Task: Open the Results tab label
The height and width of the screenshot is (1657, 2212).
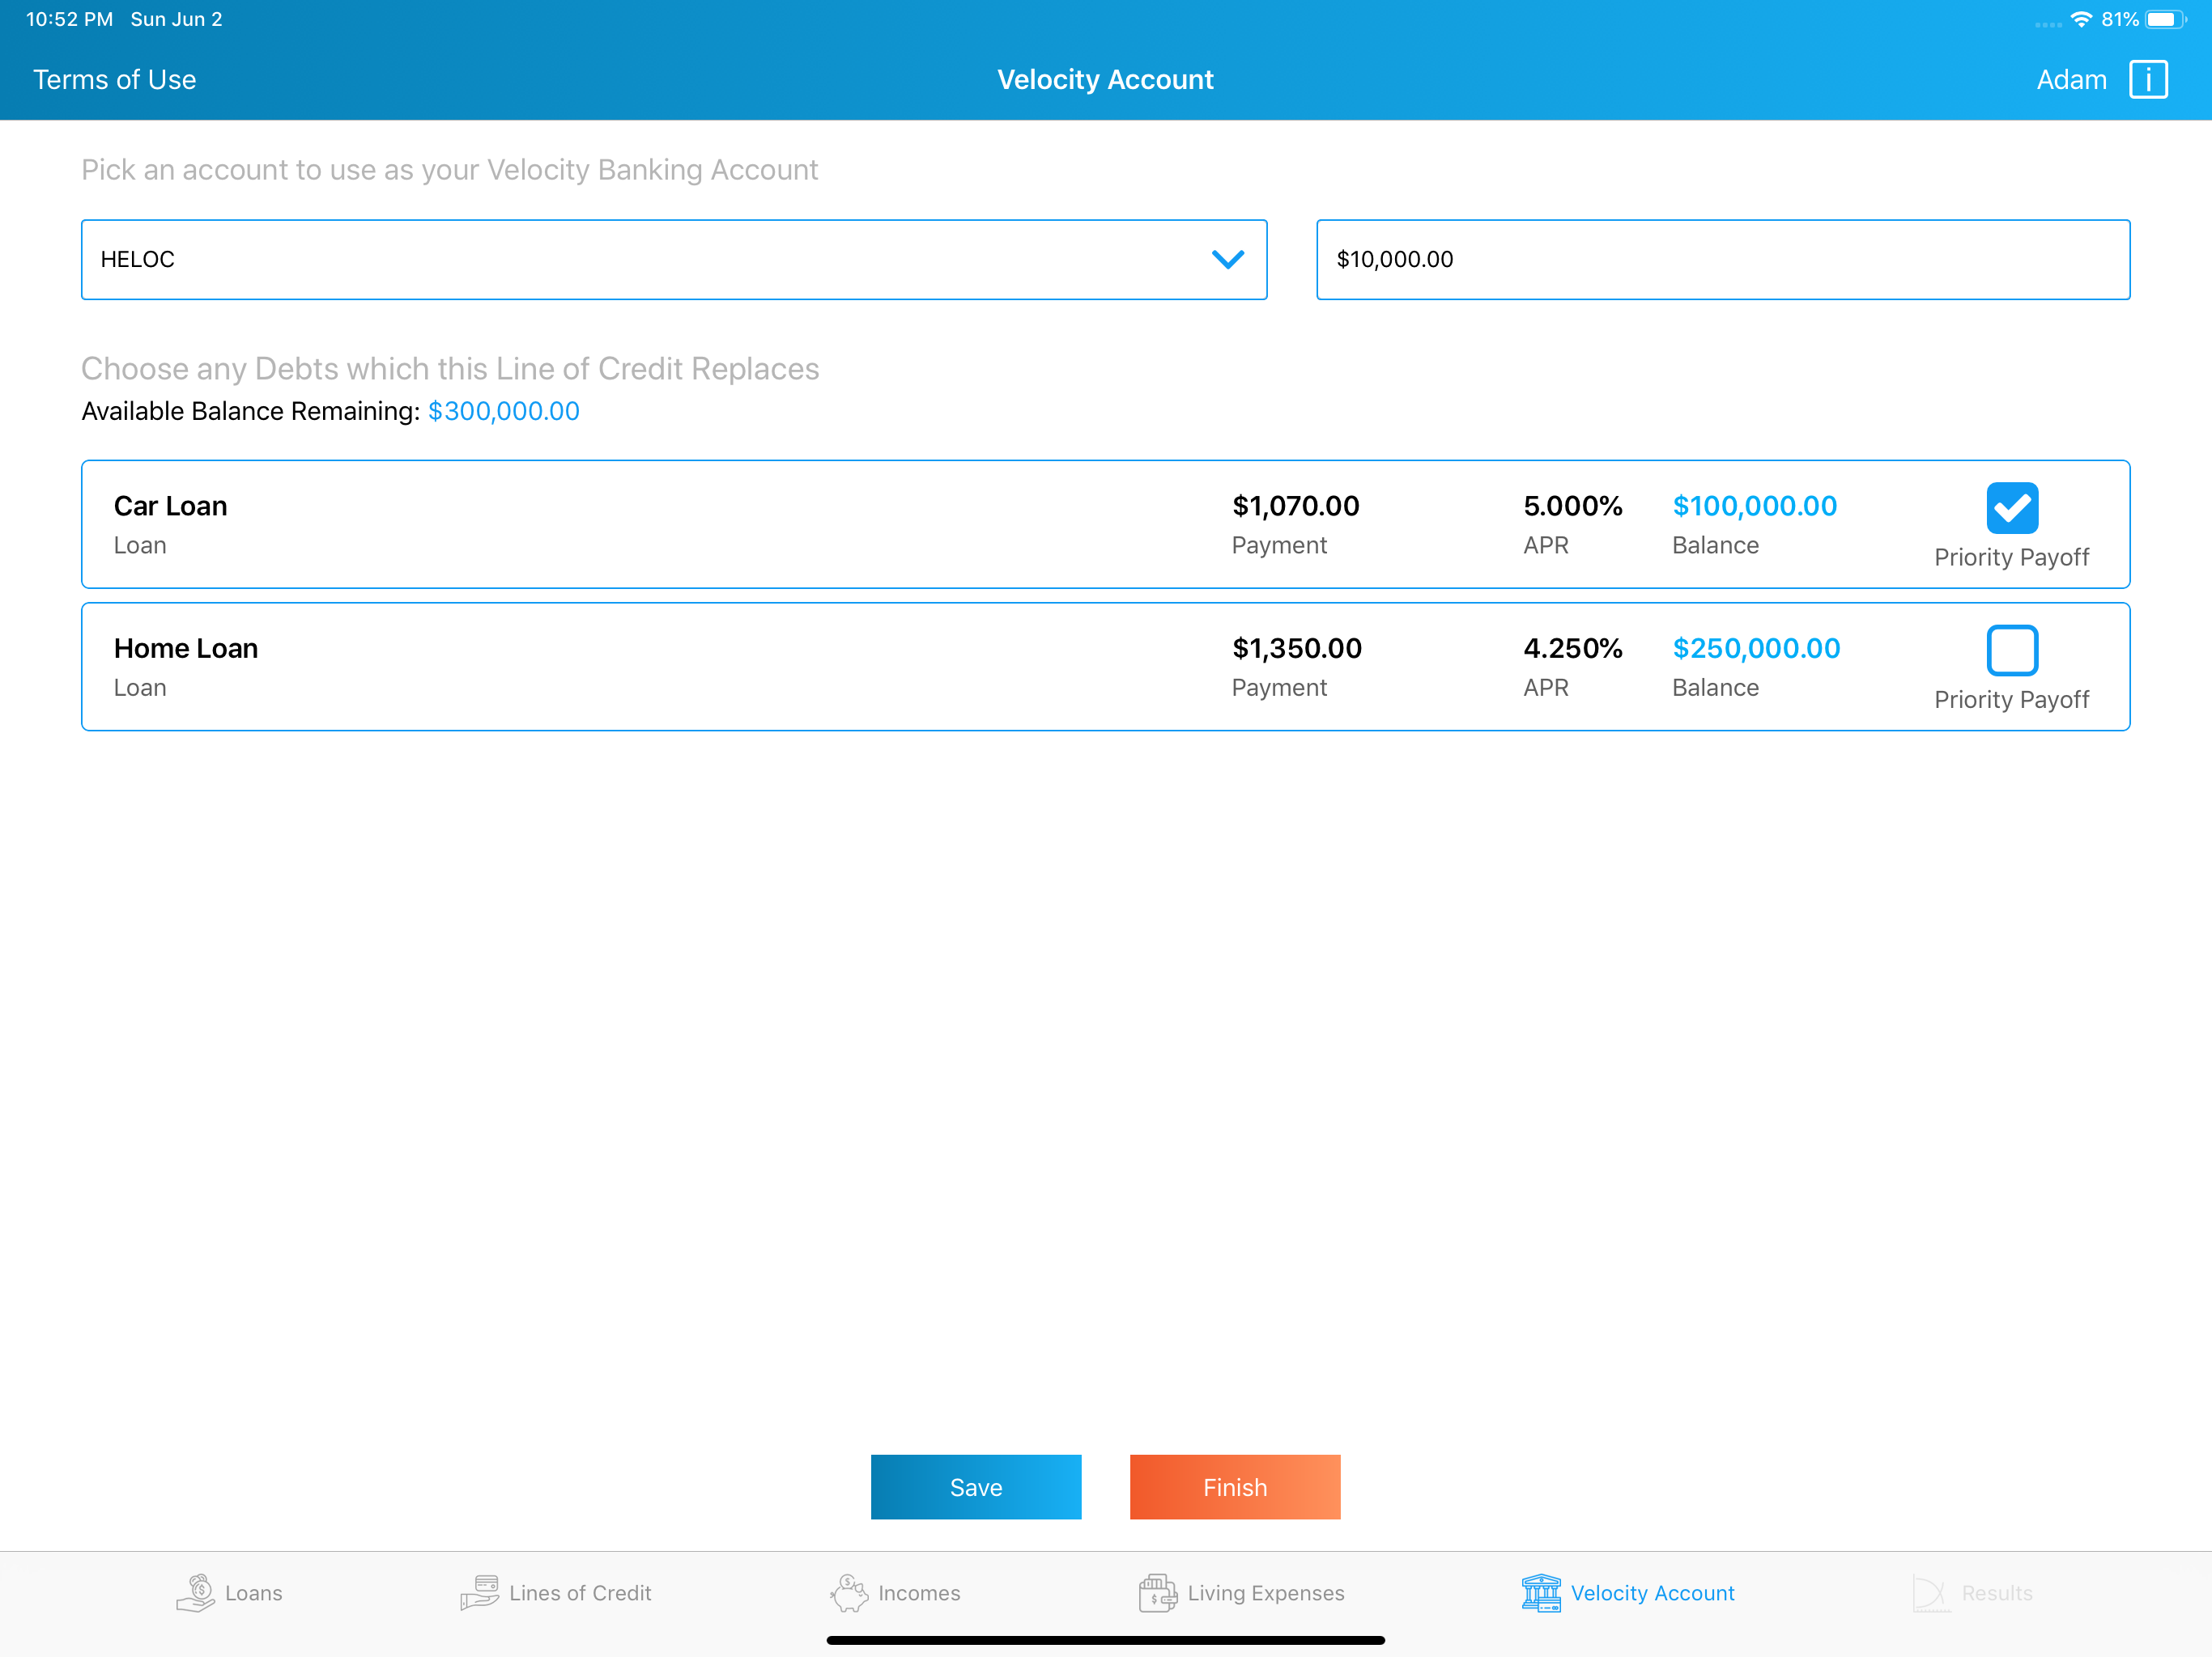Action: click(x=1997, y=1593)
